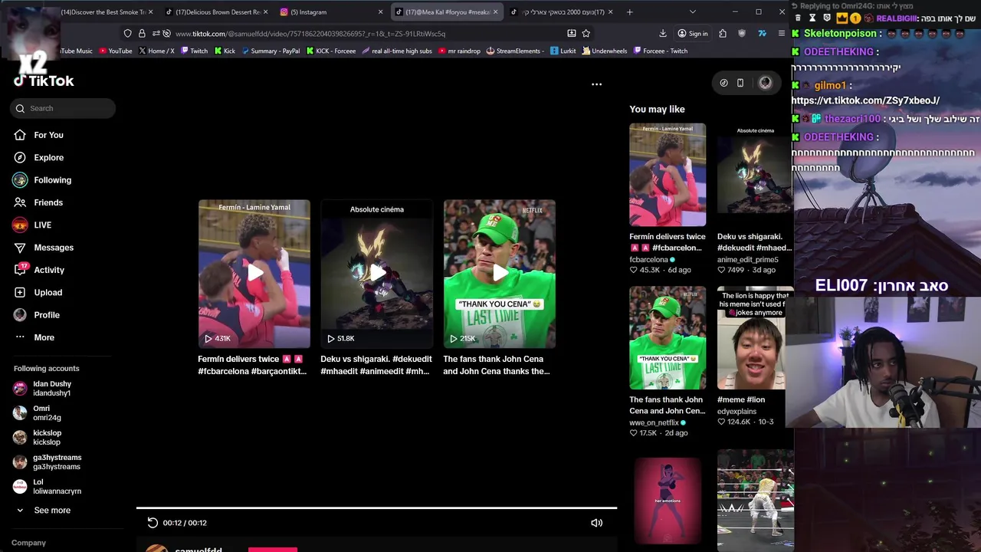Replay the video with the restart icon
Image resolution: width=981 pixels, height=552 pixels.
(x=153, y=523)
